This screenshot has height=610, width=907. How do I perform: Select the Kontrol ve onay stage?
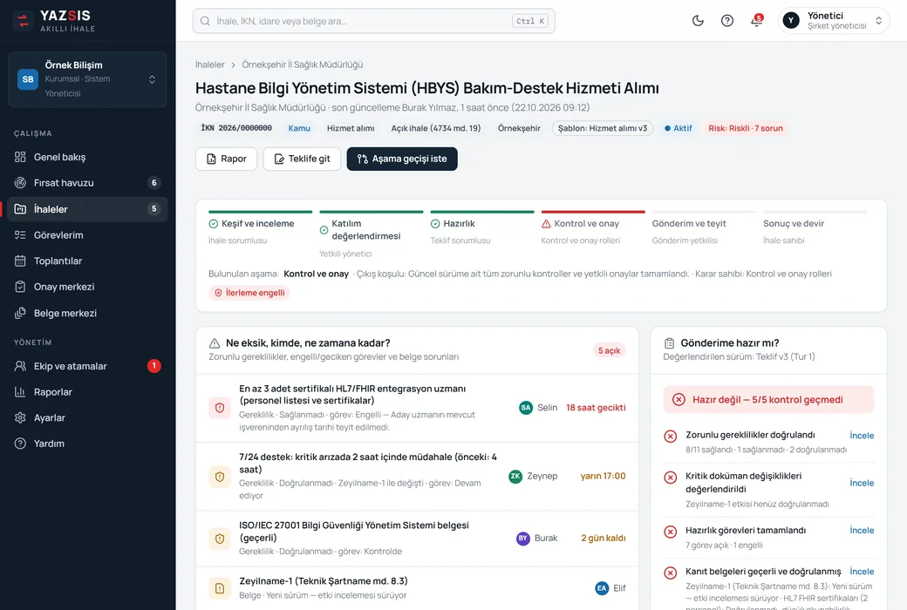593,228
